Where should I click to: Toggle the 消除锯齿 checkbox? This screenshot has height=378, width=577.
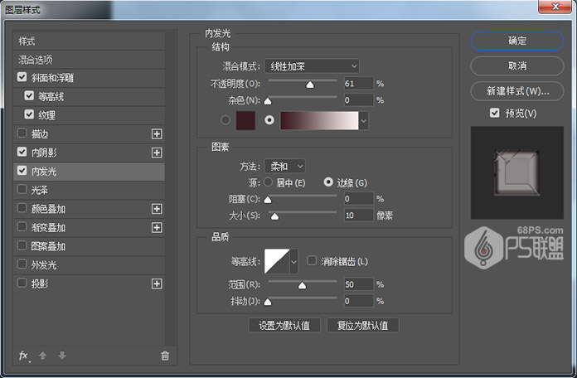click(312, 261)
